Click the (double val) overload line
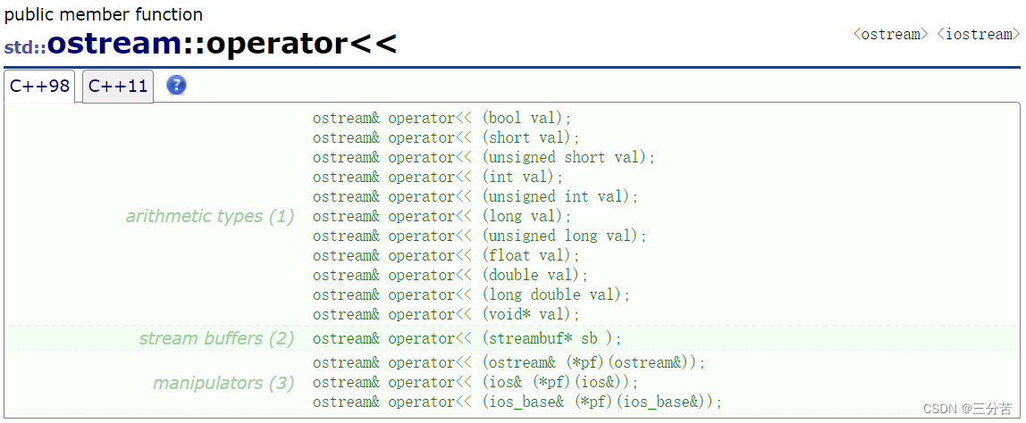Image resolution: width=1026 pixels, height=423 pixels. click(x=450, y=275)
